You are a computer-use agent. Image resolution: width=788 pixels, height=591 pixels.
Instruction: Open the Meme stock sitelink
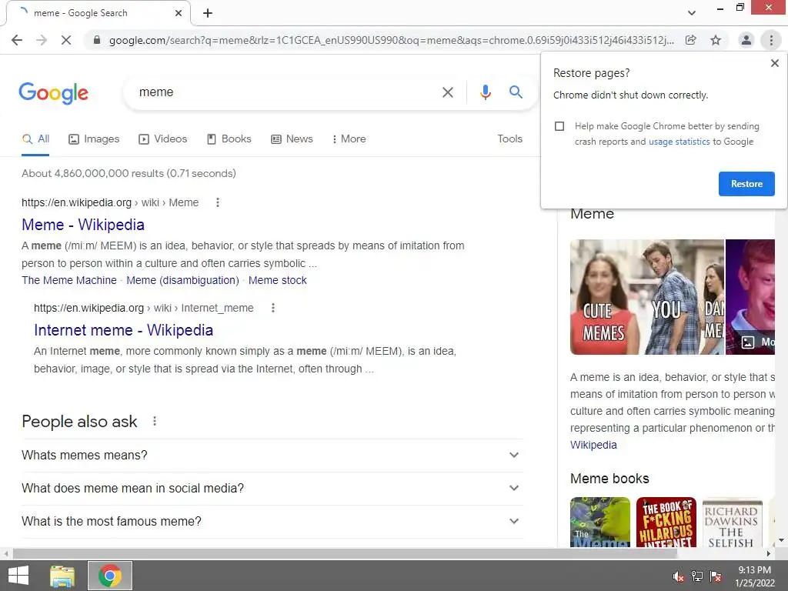[277, 280]
